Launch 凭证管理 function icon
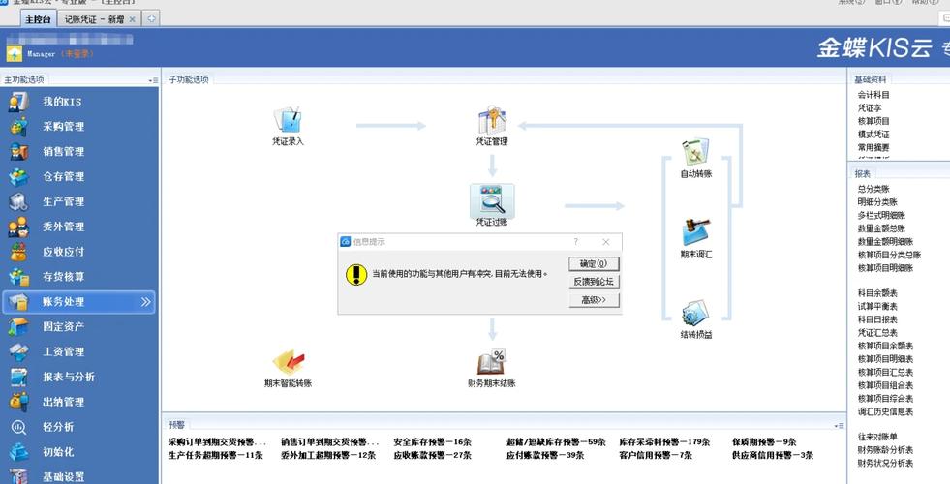Image resolution: width=950 pixels, height=484 pixels. click(492, 121)
